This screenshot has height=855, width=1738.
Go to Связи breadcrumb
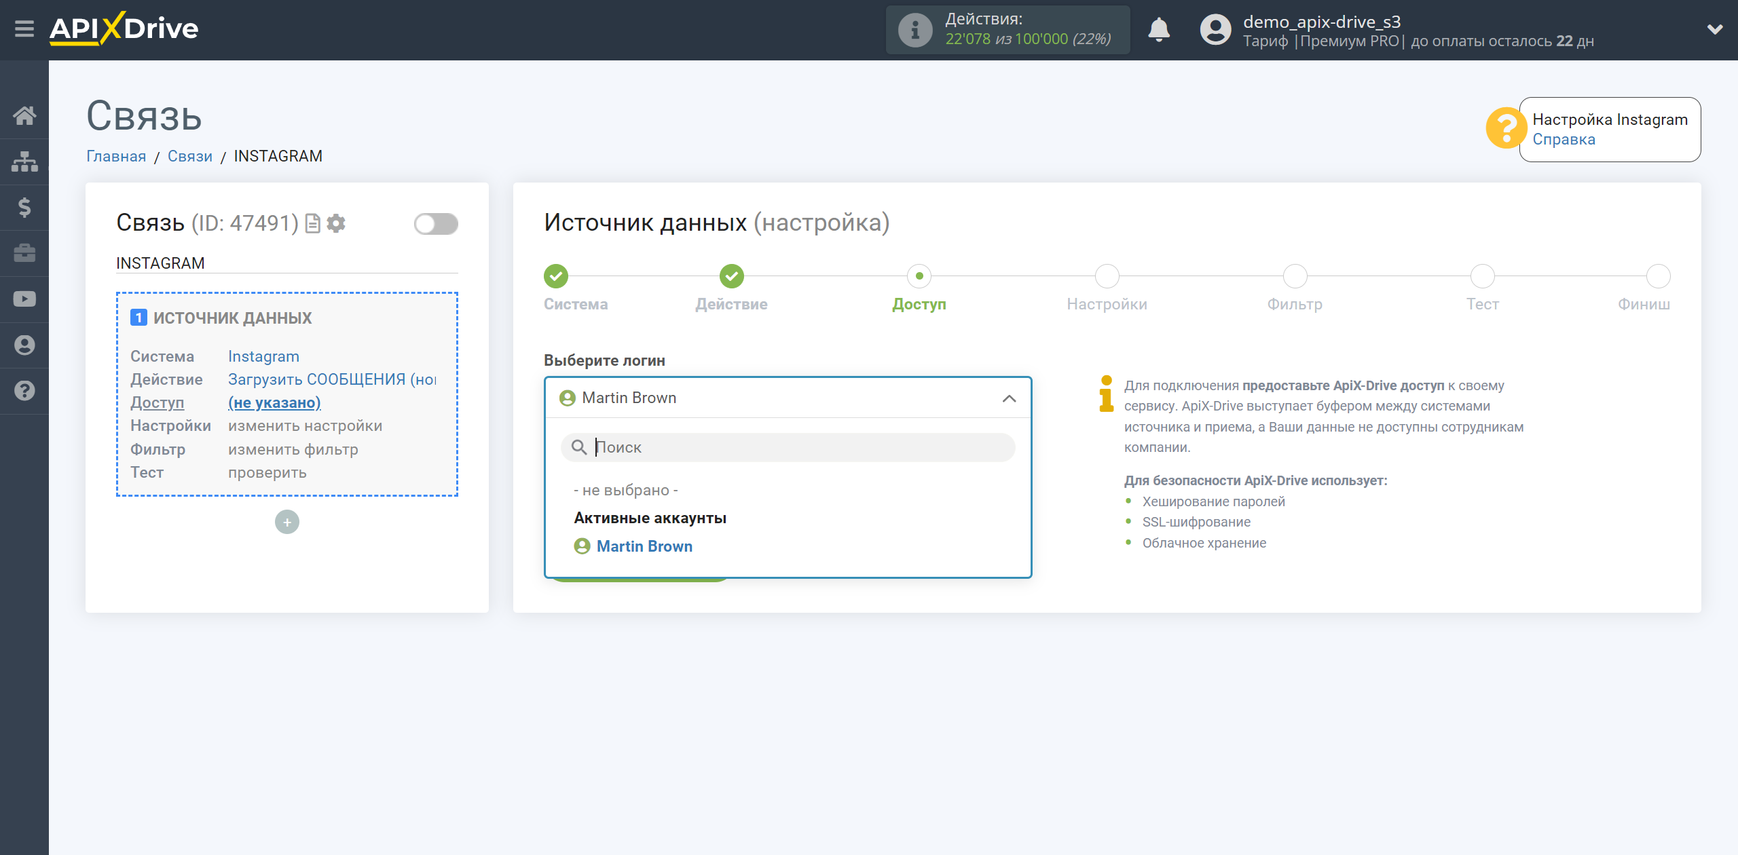tap(190, 156)
